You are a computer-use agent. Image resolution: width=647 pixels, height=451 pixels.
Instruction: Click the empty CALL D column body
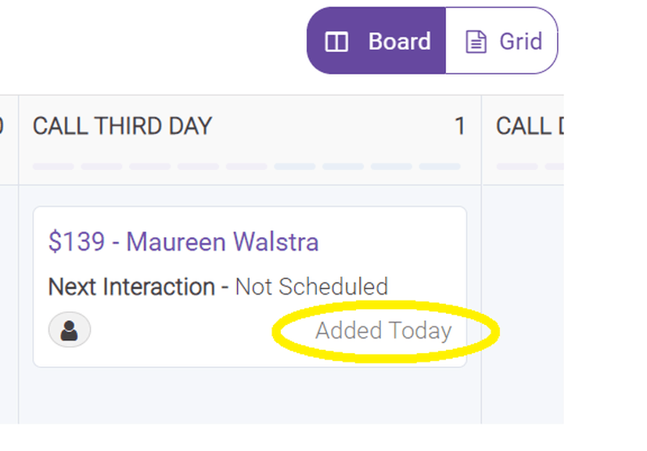[523, 305]
